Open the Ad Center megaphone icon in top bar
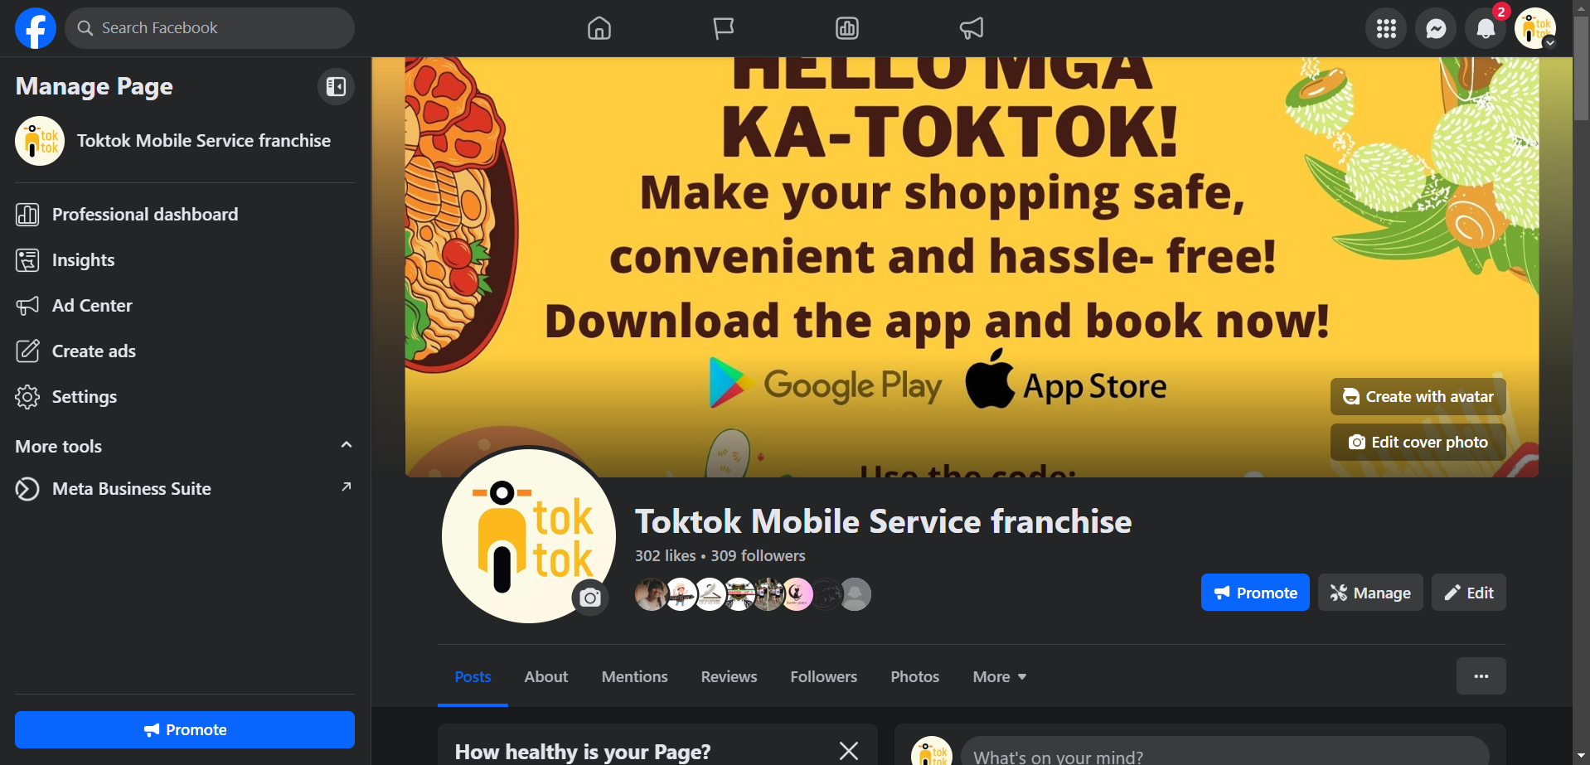The height and width of the screenshot is (765, 1590). click(972, 28)
